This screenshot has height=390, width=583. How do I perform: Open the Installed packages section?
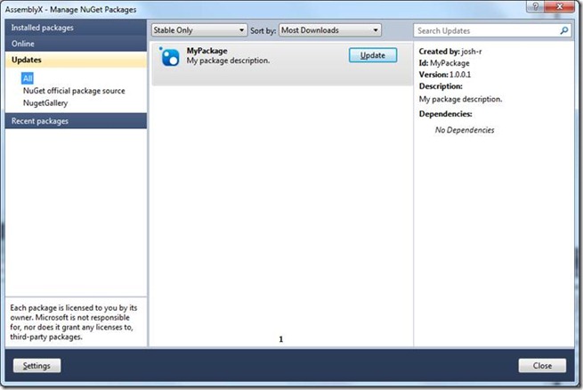click(x=76, y=28)
